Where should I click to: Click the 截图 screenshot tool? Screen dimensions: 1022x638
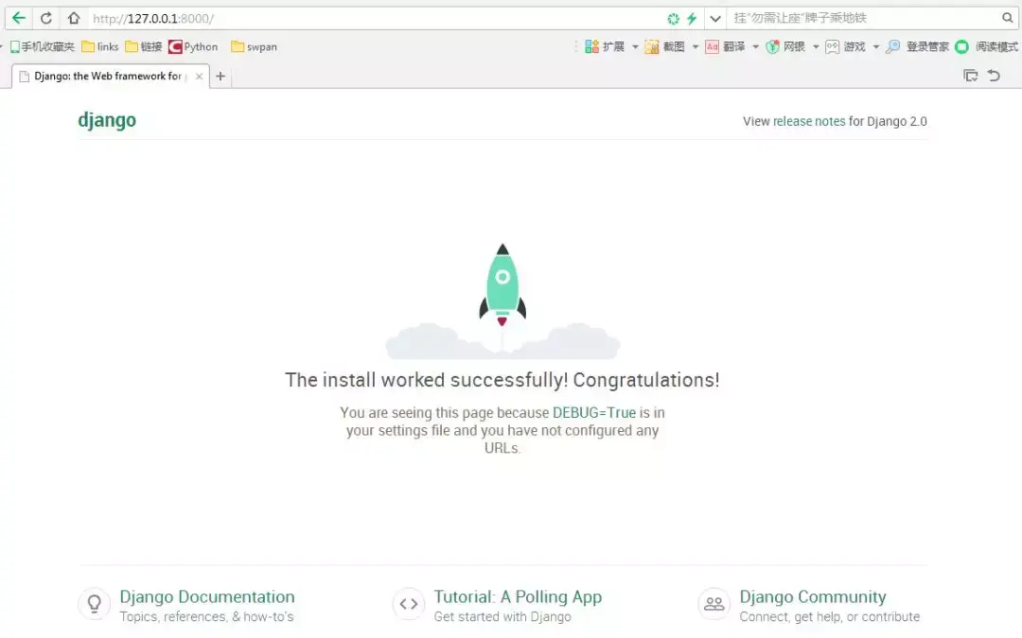tap(665, 47)
